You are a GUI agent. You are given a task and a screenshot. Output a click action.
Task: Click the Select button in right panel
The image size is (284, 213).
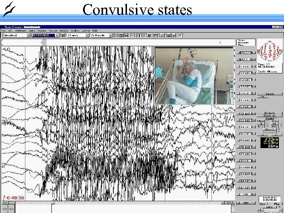click(x=269, y=94)
